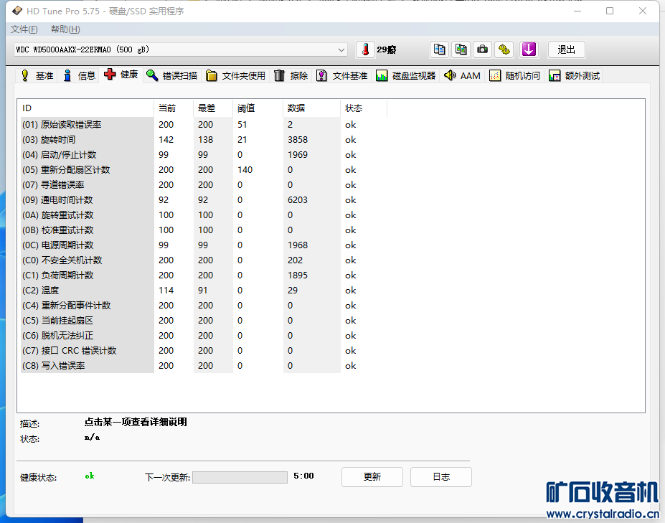Viewport: 665px width, 523px height.
Task: Switch to the AAM tab
Action: 462,75
